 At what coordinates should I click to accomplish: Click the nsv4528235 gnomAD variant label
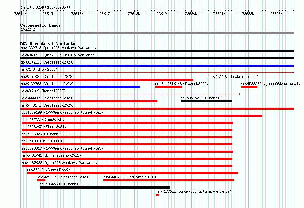(x=272, y=84)
